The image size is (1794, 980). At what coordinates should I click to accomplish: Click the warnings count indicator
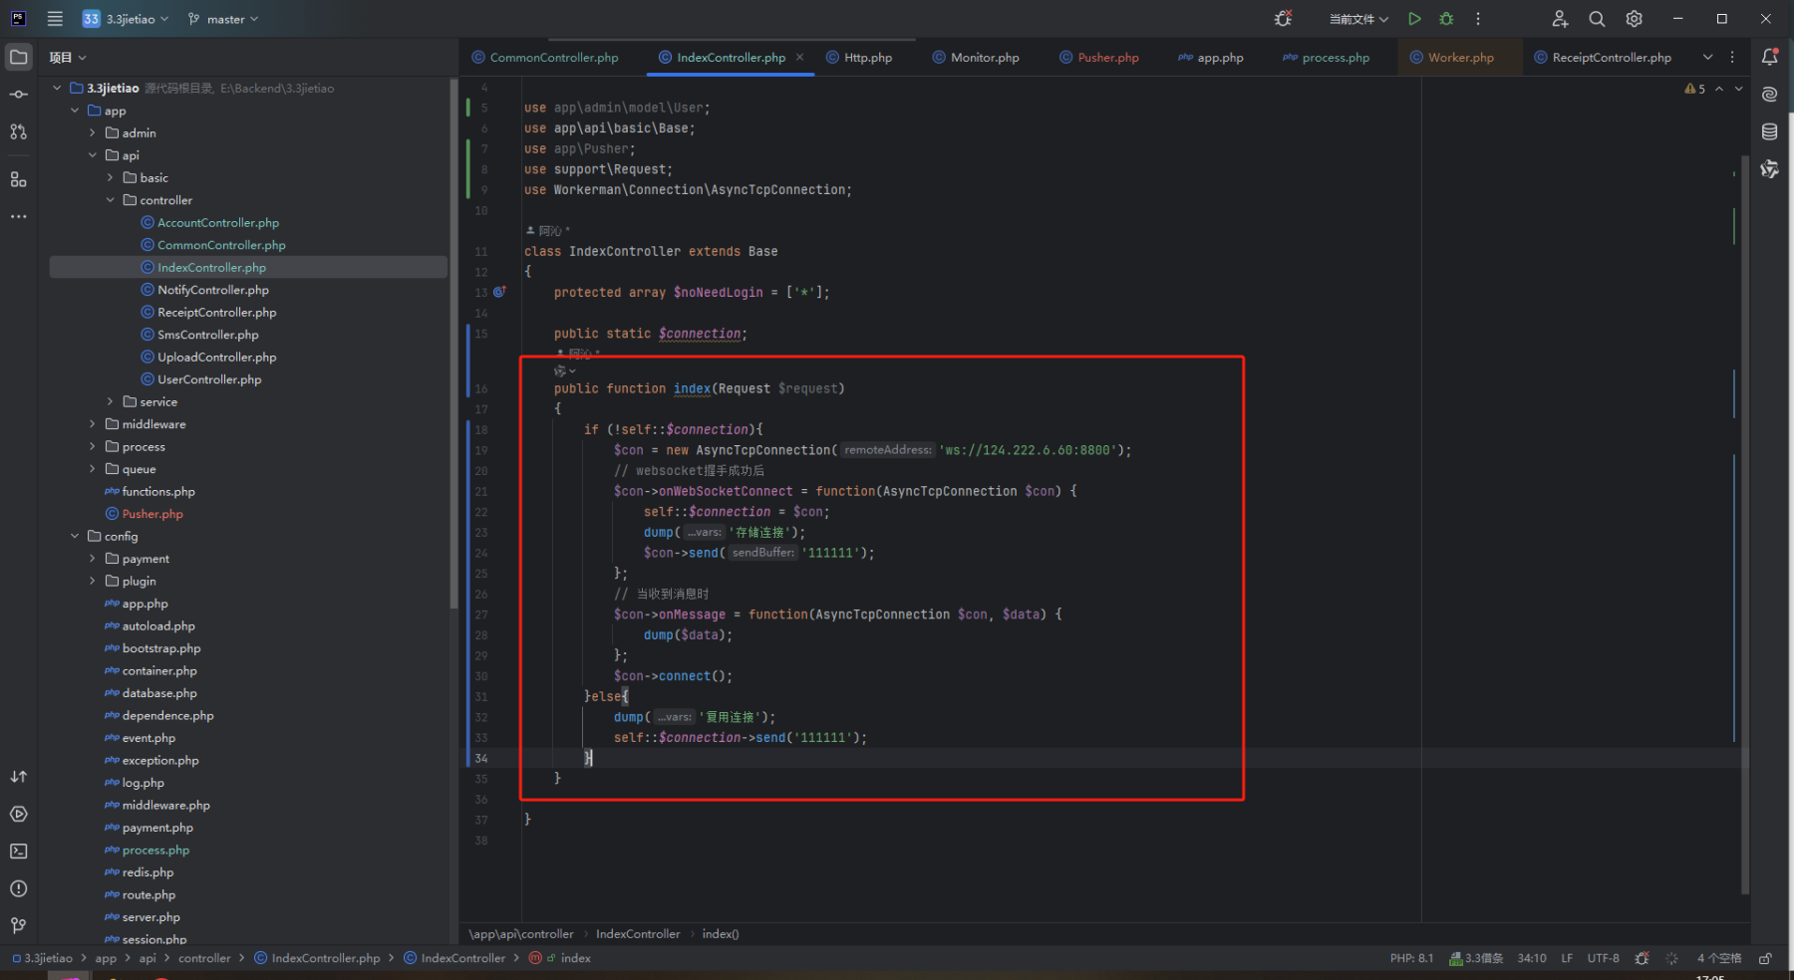pos(1694,89)
